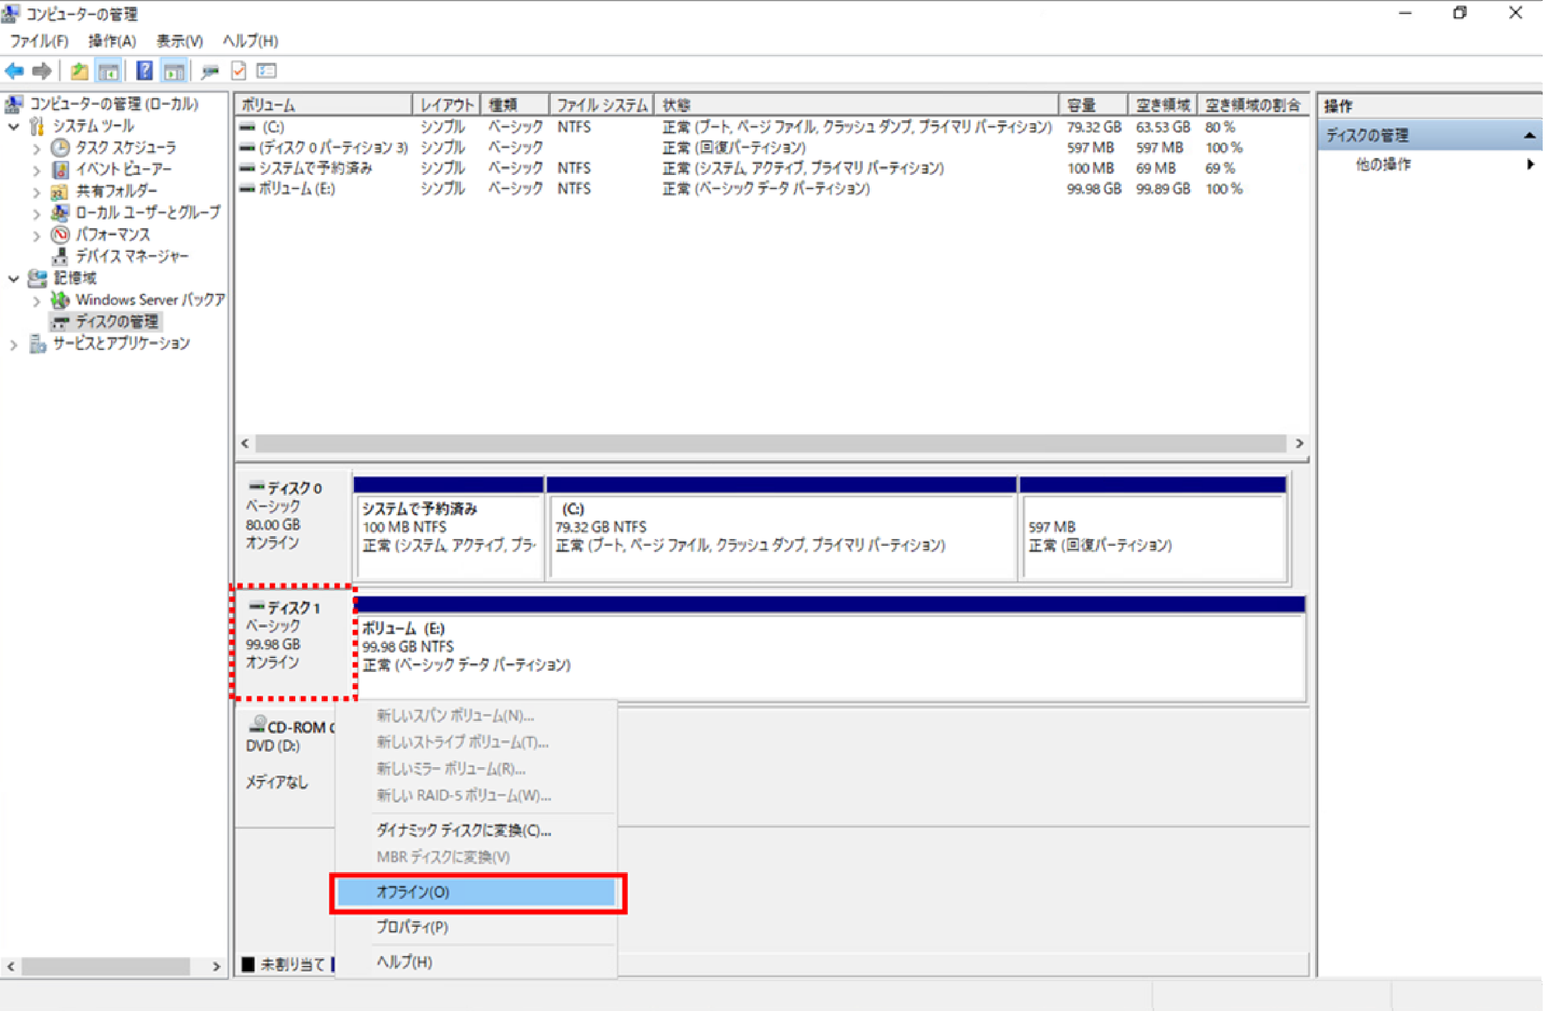Click the blue Help question mark icon
This screenshot has height=1011, width=1550.
point(144,71)
